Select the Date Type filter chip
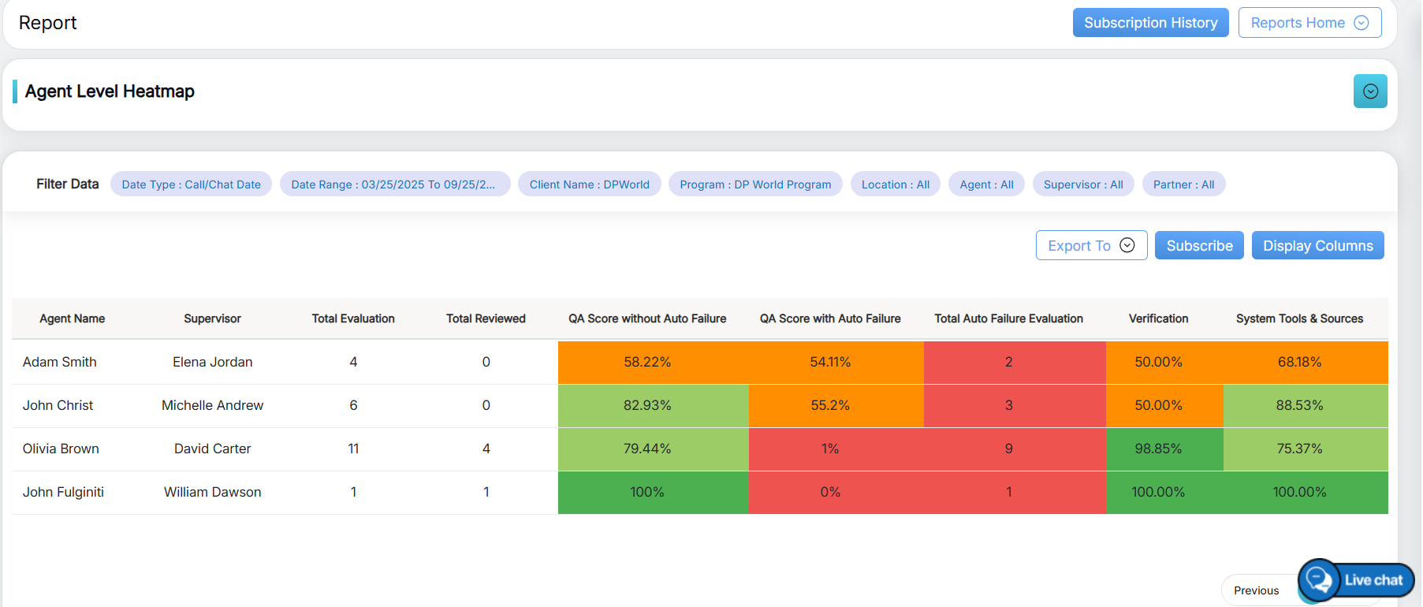This screenshot has height=607, width=1423. [x=191, y=184]
